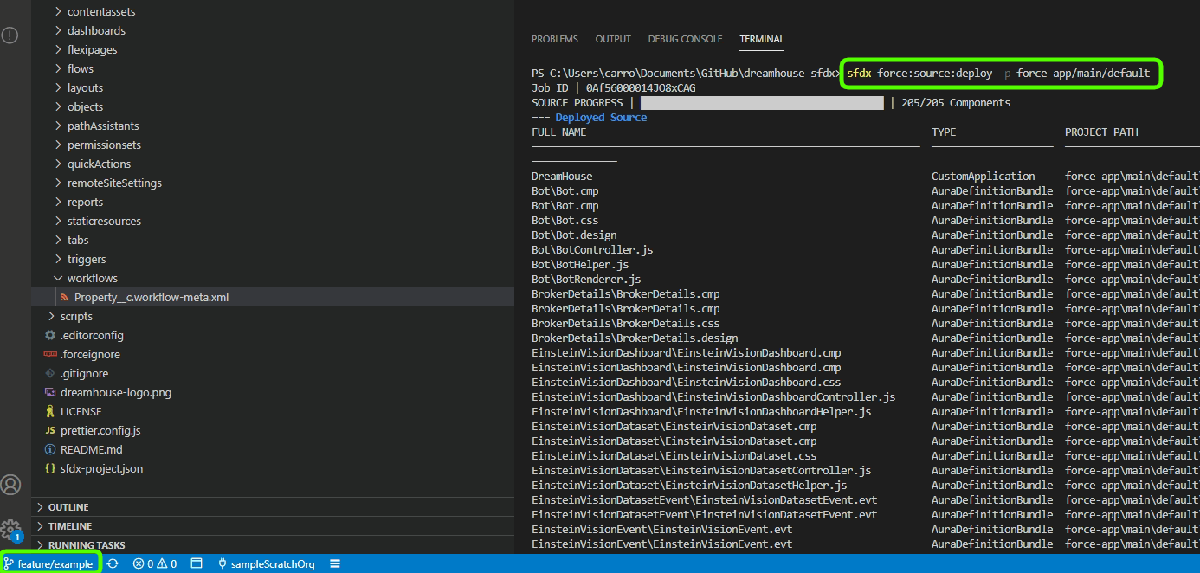The width and height of the screenshot is (1200, 573).
Task: Switch to the PROBLEMS tab
Action: tap(554, 39)
